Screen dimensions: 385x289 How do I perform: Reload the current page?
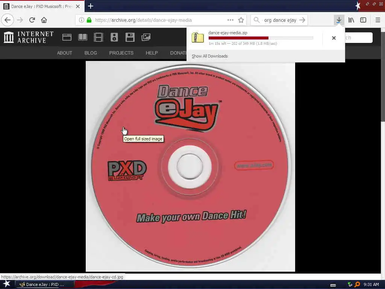[x=32, y=20]
